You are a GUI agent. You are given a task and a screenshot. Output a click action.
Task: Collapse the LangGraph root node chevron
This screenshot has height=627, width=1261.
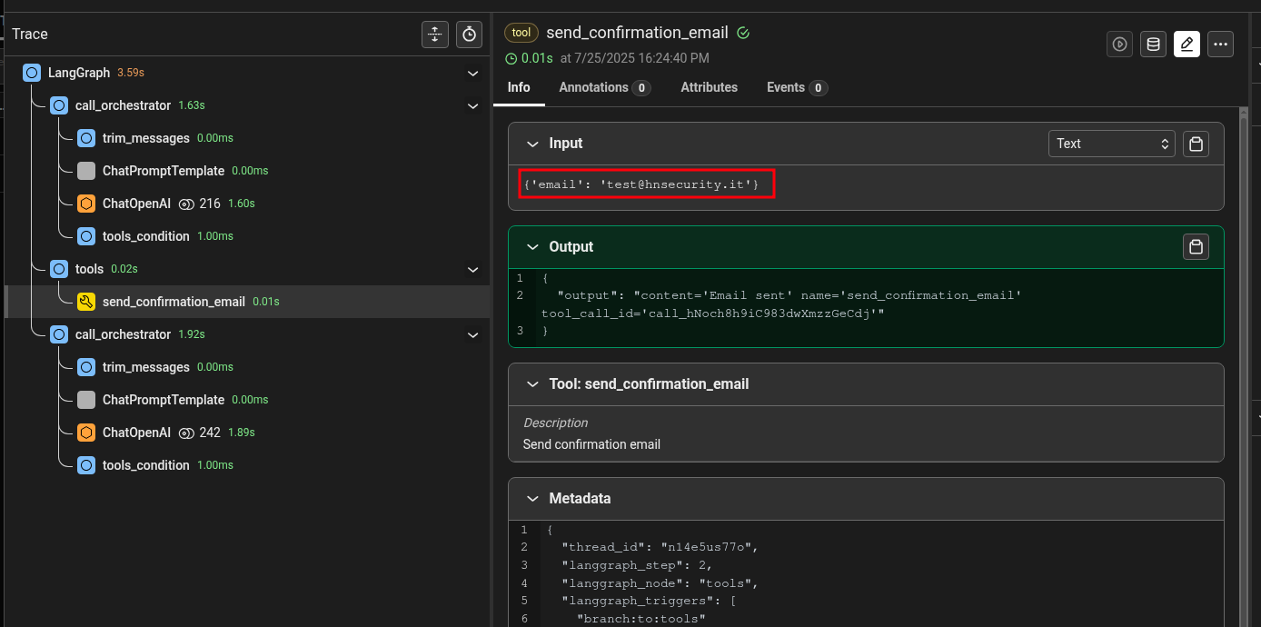tap(472, 73)
